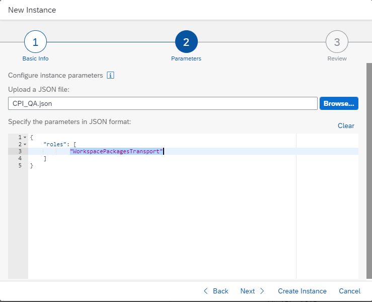Image resolution: width=372 pixels, height=302 pixels.
Task: Browse for a JSON file
Action: point(339,103)
